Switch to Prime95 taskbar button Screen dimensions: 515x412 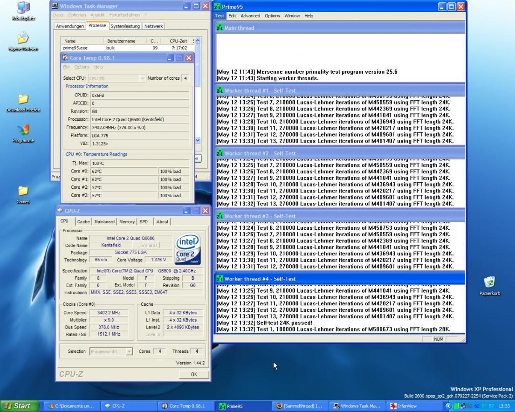(x=244, y=406)
